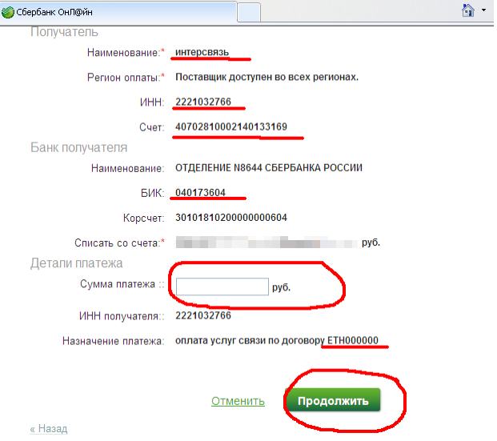This screenshot has width=497, height=441.
Task: Click the Получатель section heading
Action: coord(64,32)
